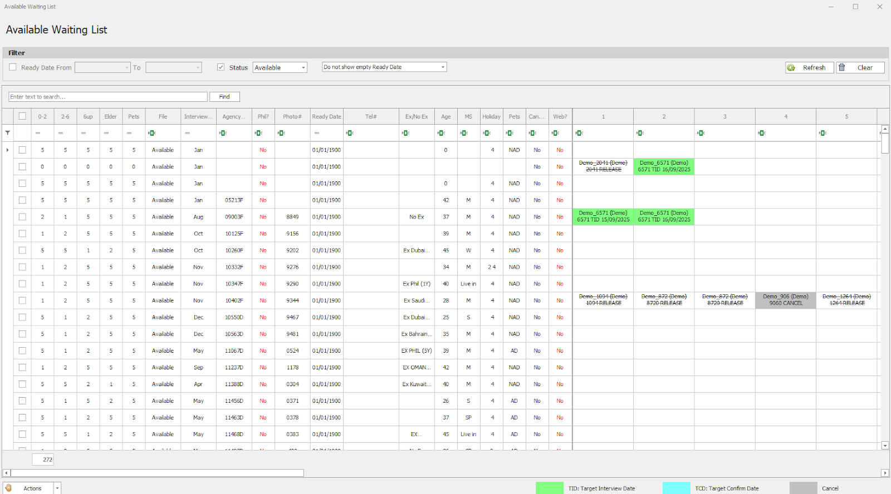Click the 'Enter text to search' field

pyautogui.click(x=108, y=97)
